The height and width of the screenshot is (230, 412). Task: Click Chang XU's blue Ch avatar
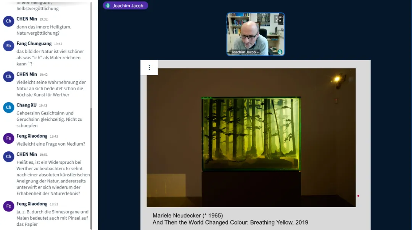pos(8,108)
